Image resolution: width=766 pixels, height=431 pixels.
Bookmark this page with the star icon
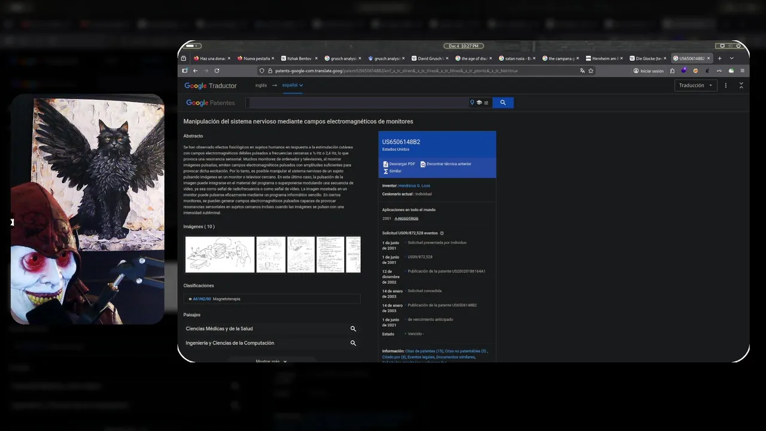click(x=591, y=71)
